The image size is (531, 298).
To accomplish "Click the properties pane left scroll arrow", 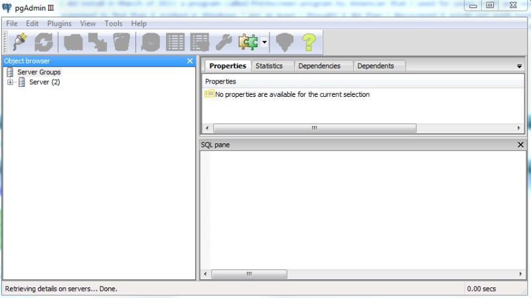I will [x=207, y=128].
